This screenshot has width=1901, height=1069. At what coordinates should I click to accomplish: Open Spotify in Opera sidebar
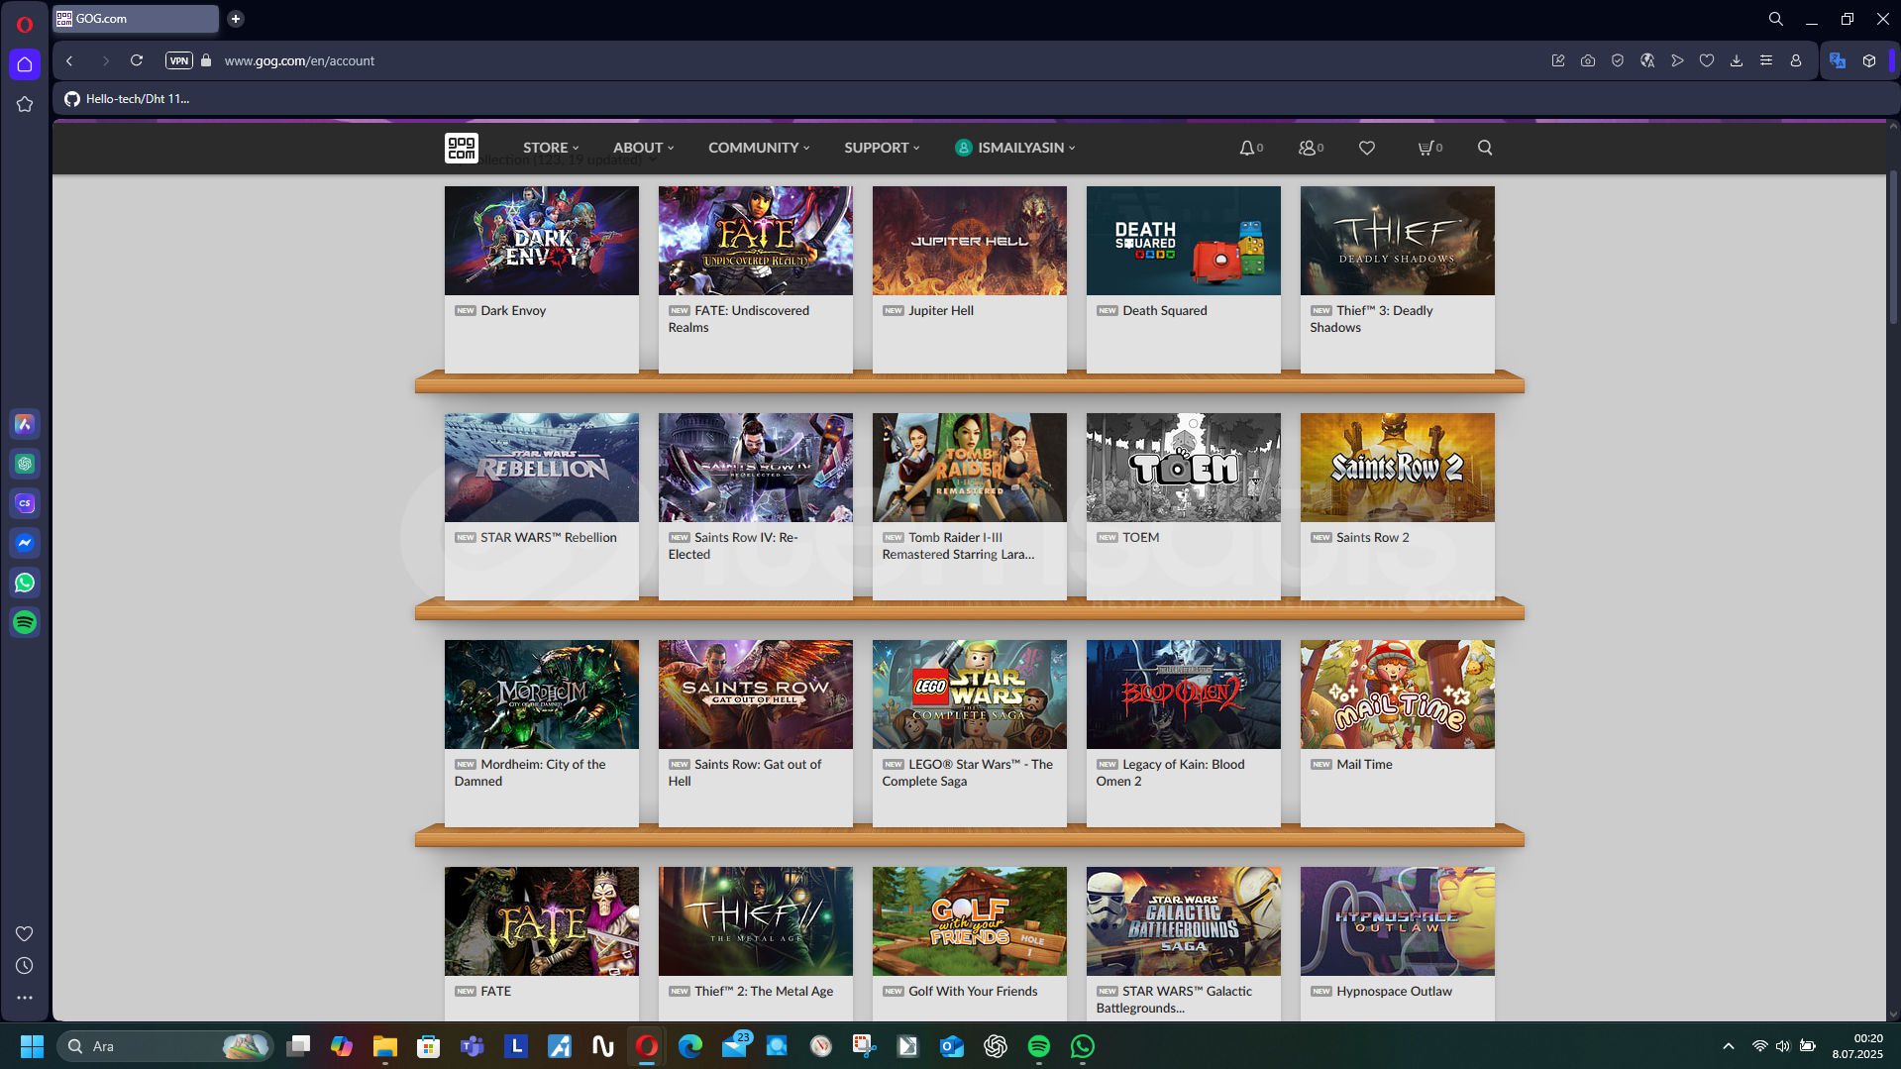(x=25, y=622)
